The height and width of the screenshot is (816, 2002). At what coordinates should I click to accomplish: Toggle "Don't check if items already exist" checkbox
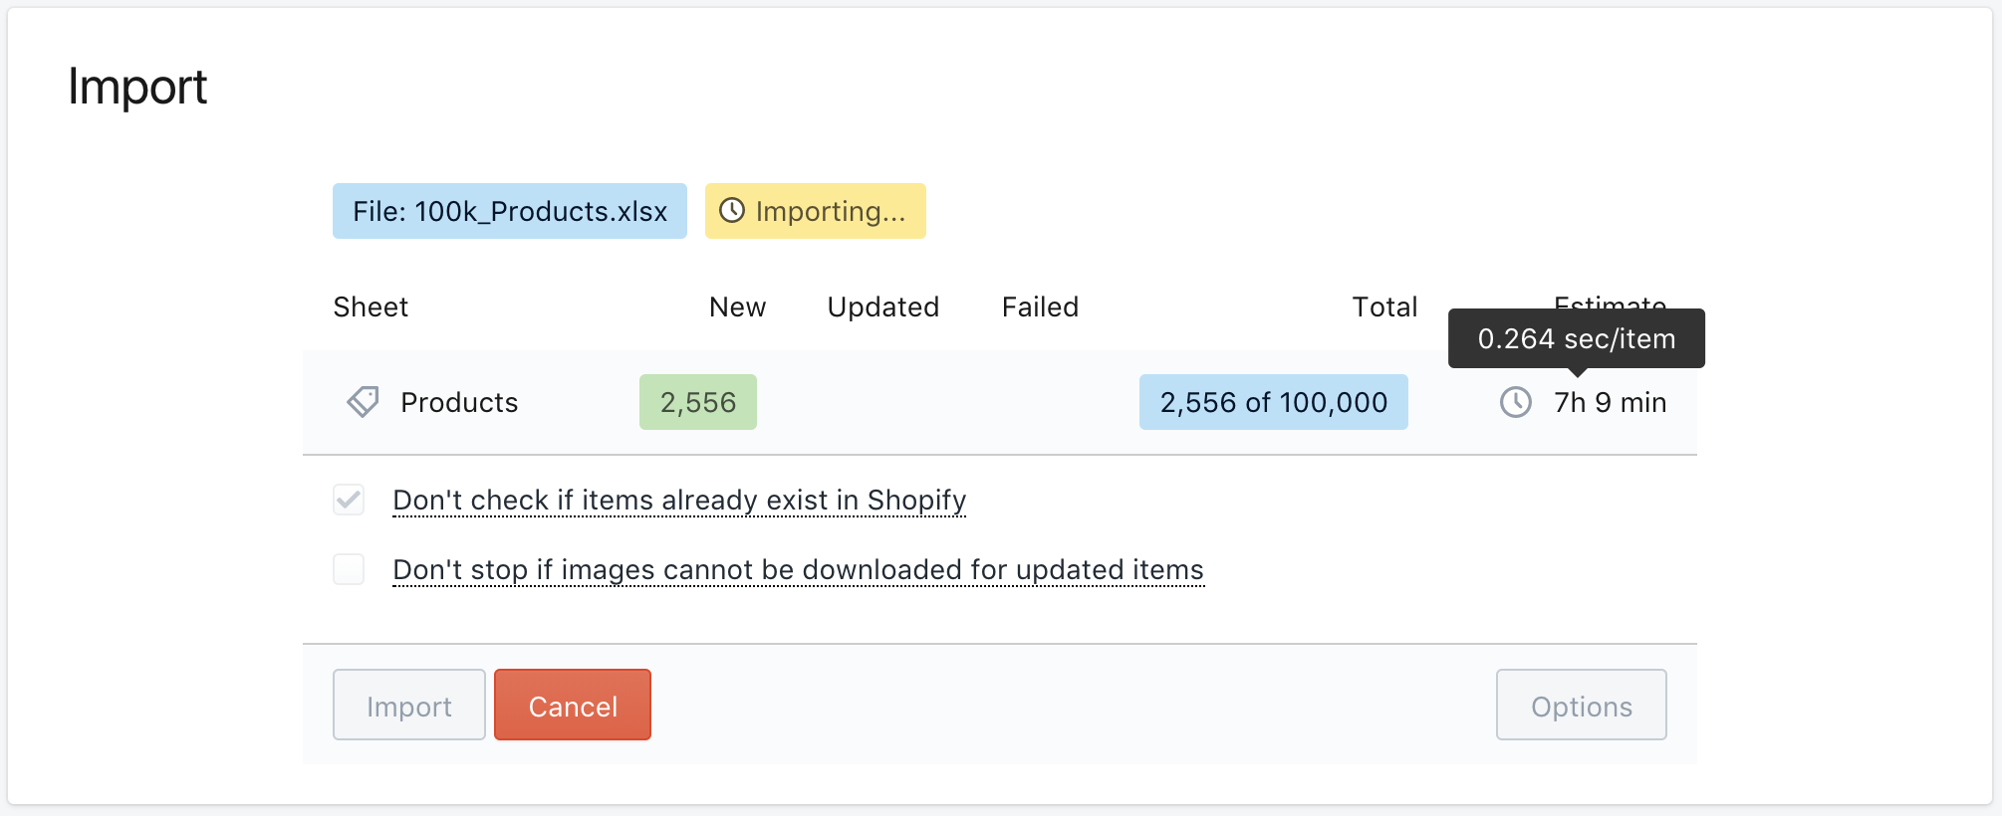click(349, 500)
